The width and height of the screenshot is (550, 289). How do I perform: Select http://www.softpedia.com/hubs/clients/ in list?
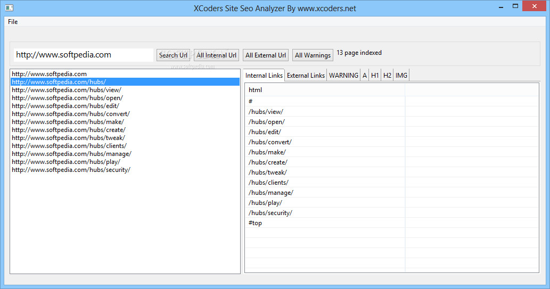125,146
